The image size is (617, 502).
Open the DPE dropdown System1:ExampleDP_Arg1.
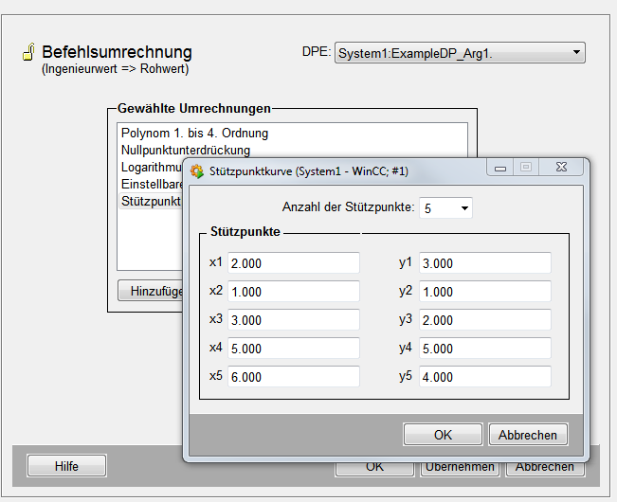click(x=460, y=54)
